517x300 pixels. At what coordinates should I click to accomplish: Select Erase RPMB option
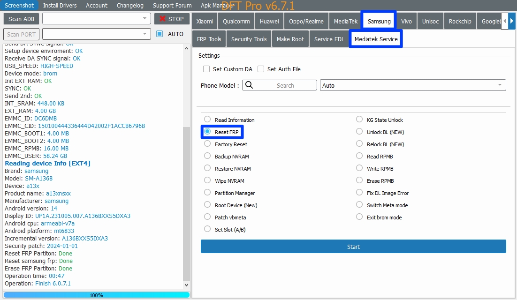point(359,180)
